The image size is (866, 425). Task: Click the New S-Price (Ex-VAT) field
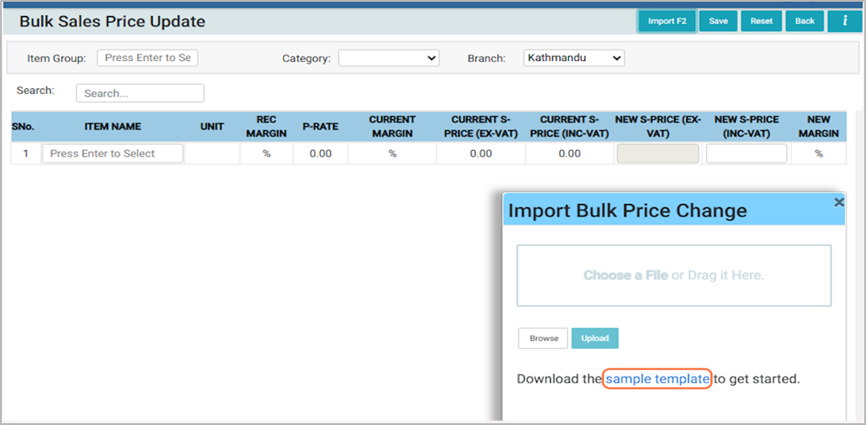tap(657, 154)
